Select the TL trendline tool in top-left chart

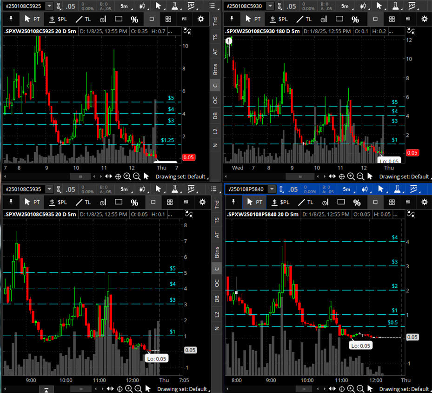(83, 19)
